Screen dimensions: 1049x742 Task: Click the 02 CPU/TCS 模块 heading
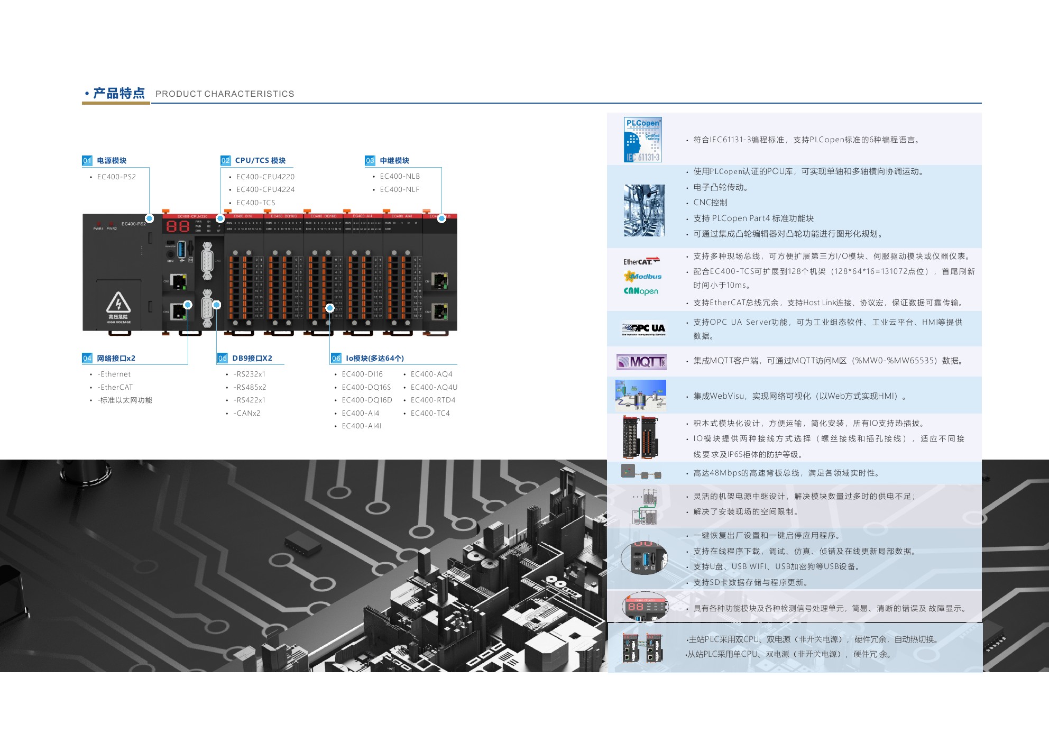point(254,161)
